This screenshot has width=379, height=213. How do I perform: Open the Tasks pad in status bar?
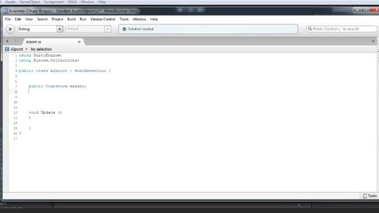pyautogui.click(x=370, y=196)
